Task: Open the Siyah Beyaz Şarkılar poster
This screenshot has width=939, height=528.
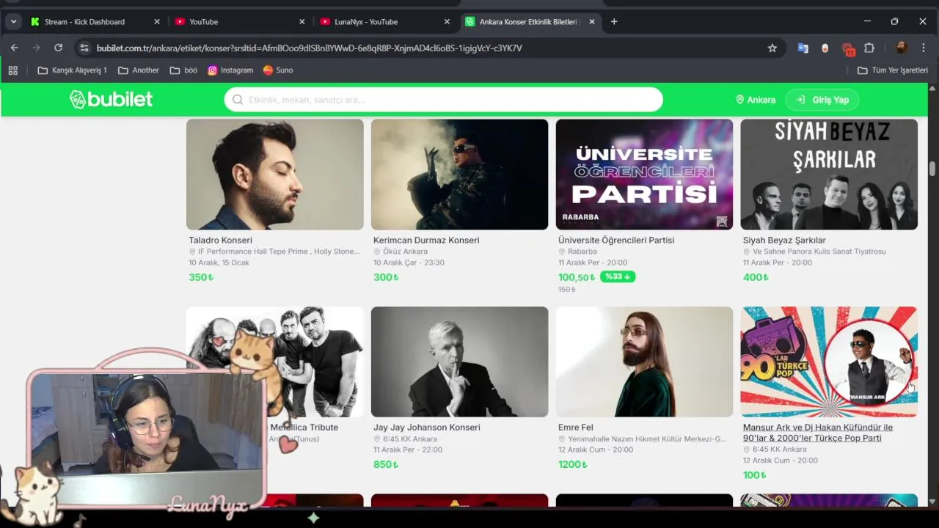Action: tap(829, 175)
